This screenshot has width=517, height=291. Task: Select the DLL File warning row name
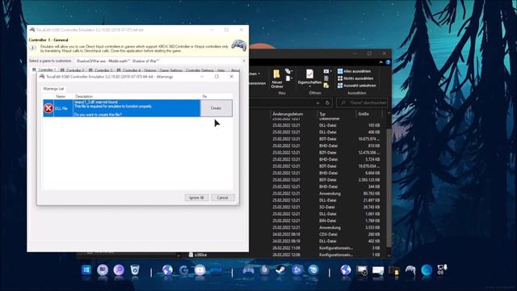(61, 108)
